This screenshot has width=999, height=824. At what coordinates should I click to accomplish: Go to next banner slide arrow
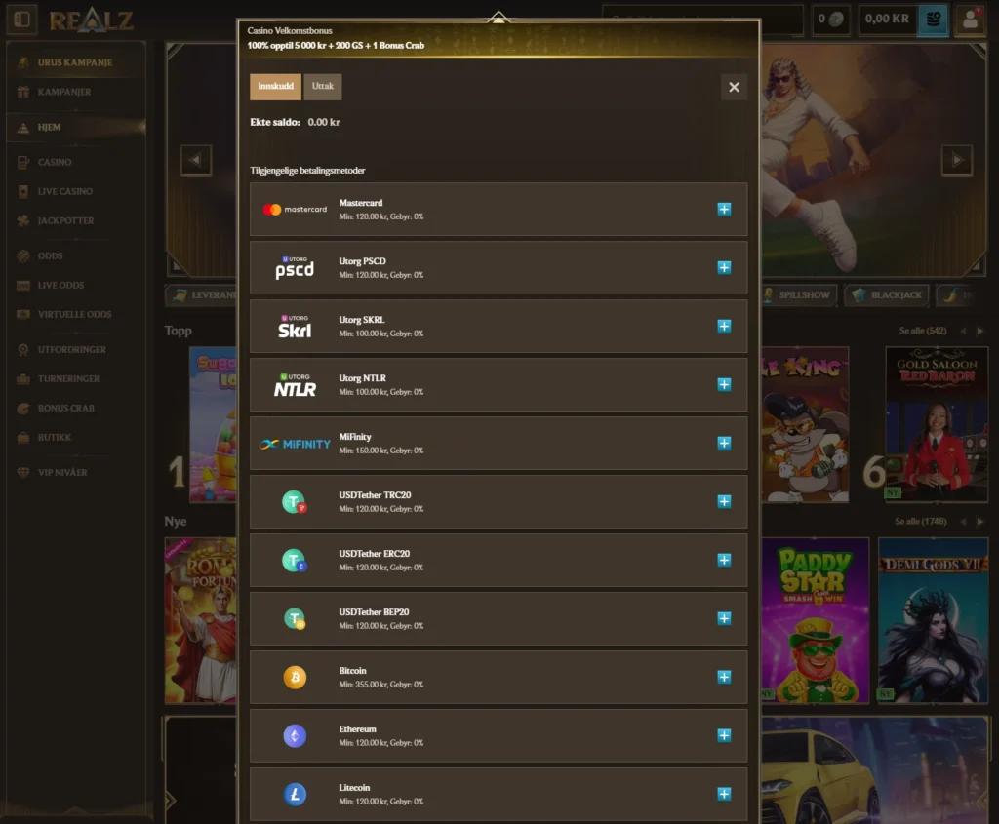pyautogui.click(x=956, y=160)
